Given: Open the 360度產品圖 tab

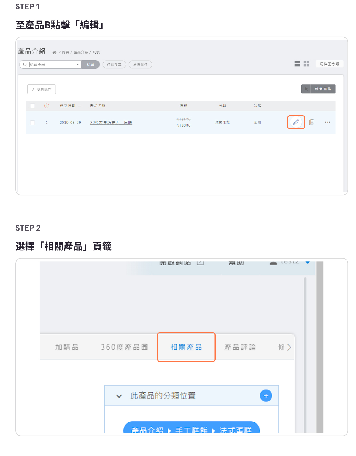Looking at the screenshot, I should pos(124,347).
